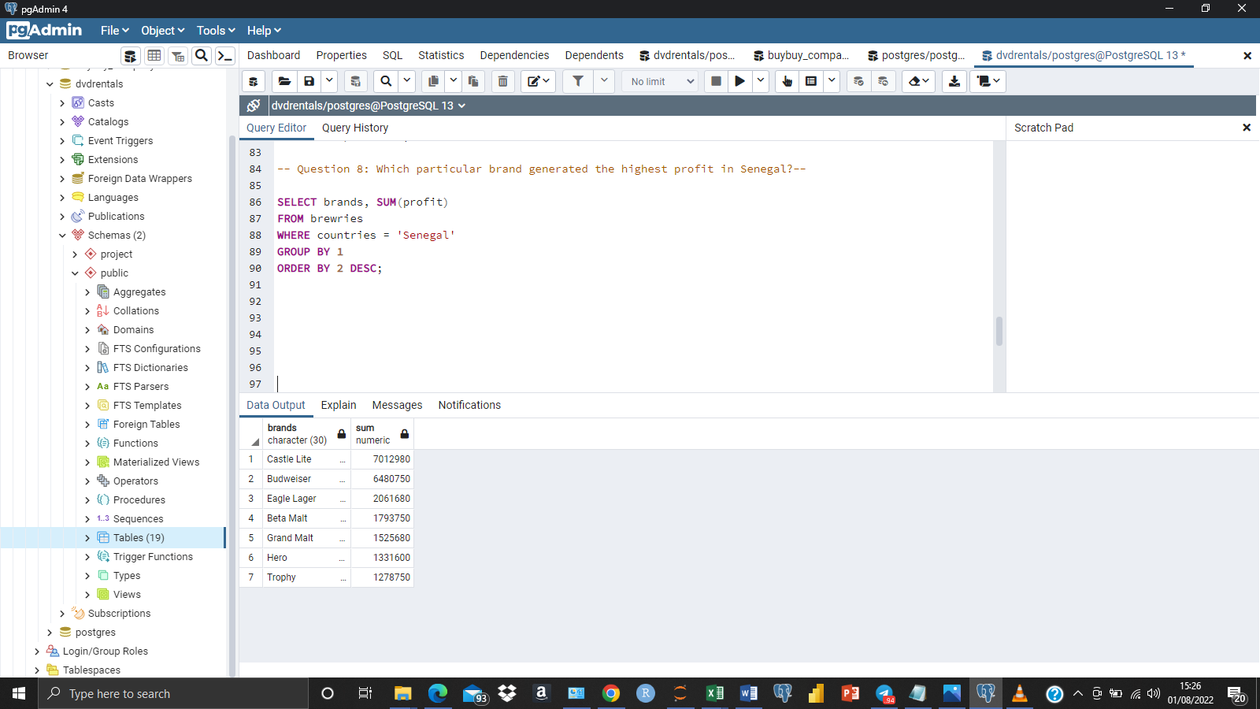The image size is (1260, 709).
Task: Expand the Functions node in the Browser tree
Action: coord(87,443)
